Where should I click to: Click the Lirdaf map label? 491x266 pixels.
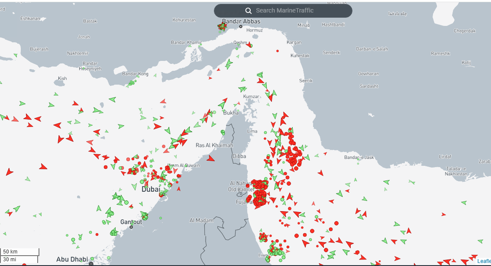coord(445,157)
